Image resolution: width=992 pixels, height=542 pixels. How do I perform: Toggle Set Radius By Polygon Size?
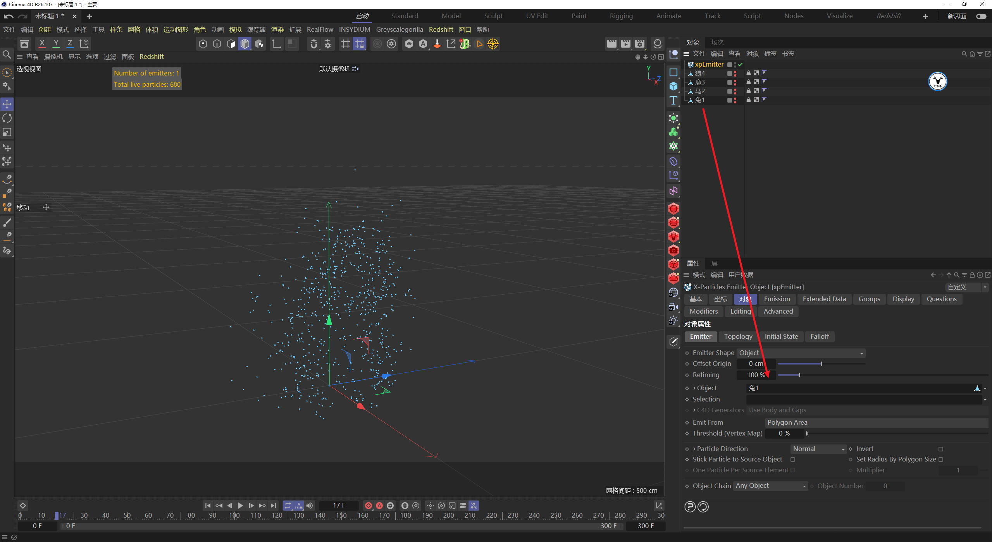(941, 460)
